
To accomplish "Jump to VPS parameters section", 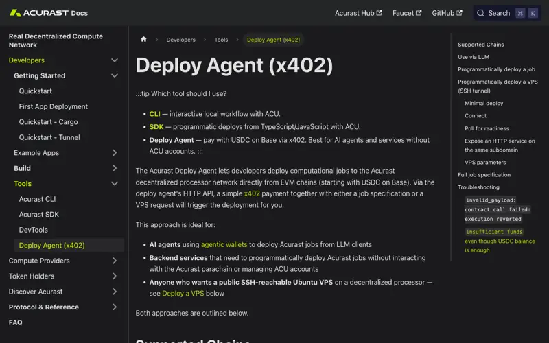I will 485,163.
